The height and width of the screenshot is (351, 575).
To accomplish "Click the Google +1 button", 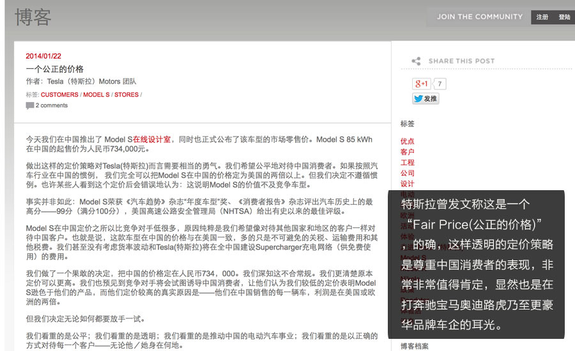I will pos(421,84).
